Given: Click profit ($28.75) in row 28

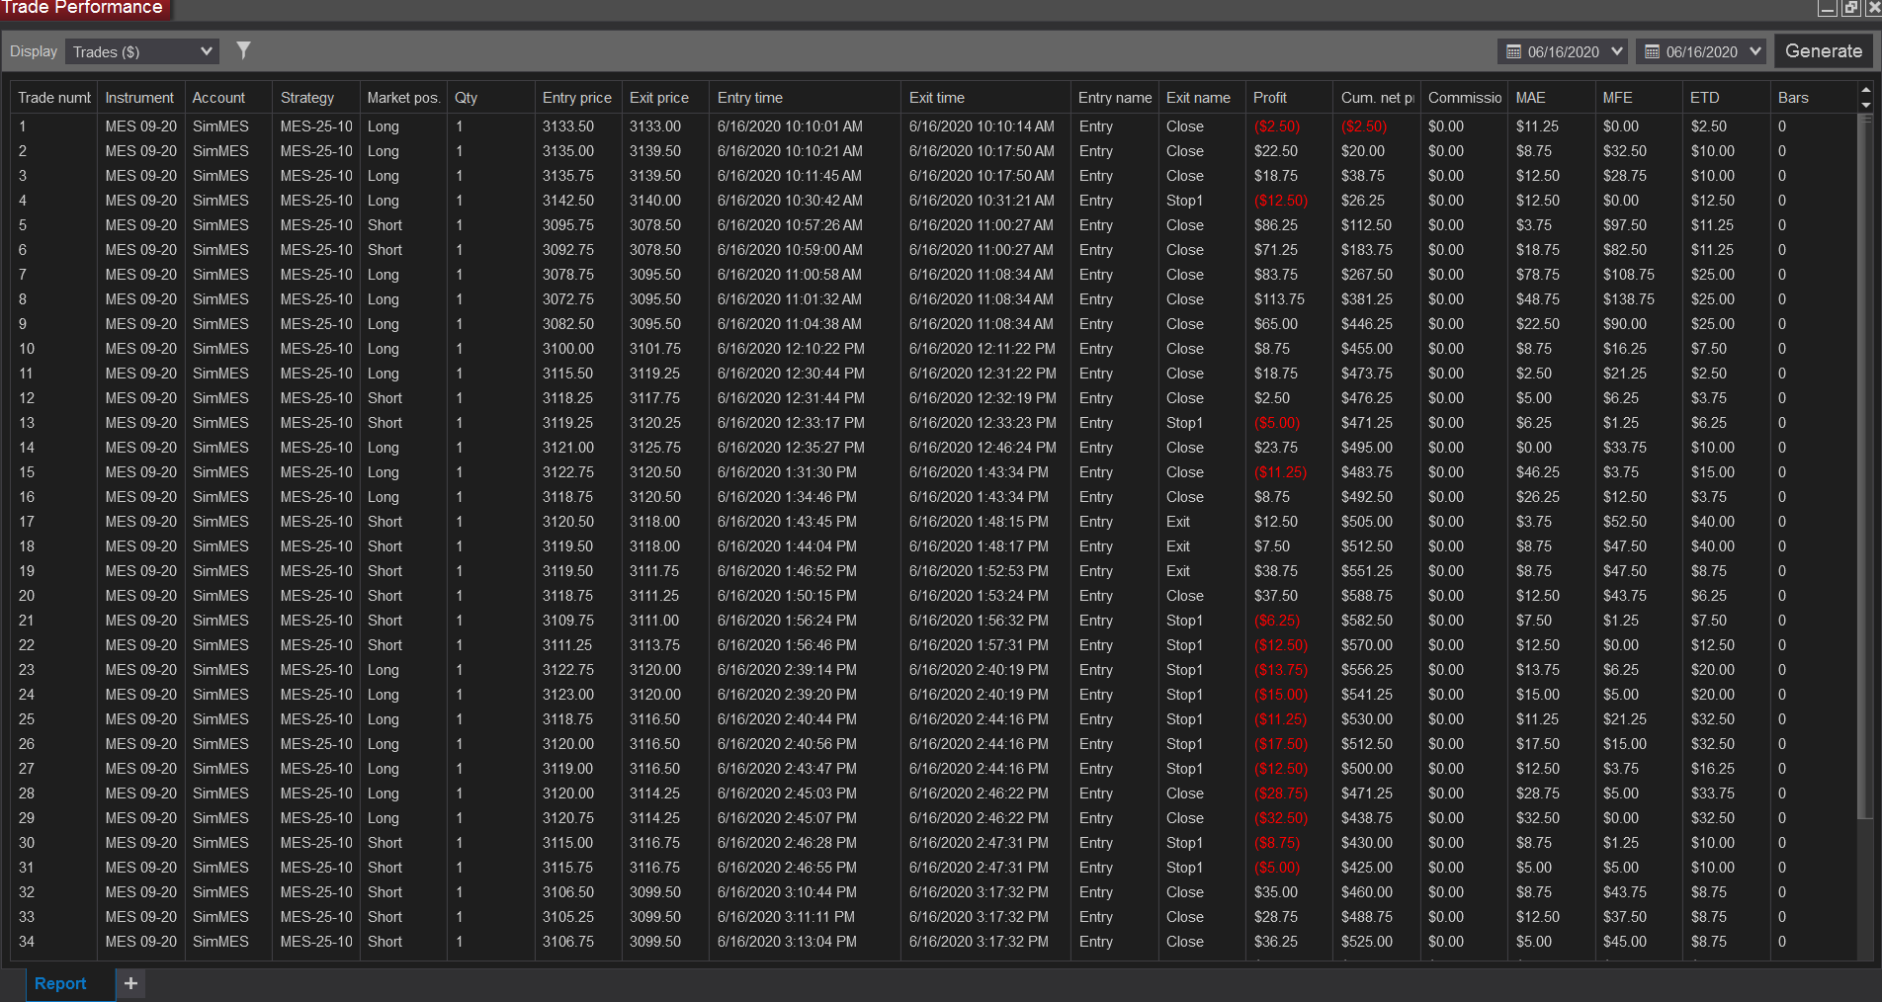Looking at the screenshot, I should pyautogui.click(x=1281, y=793).
